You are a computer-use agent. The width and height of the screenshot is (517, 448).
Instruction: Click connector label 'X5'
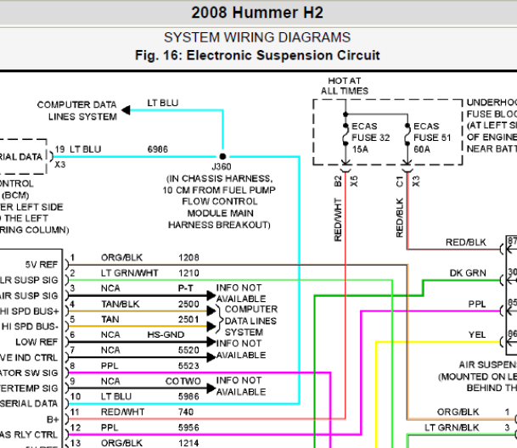[x=354, y=182]
